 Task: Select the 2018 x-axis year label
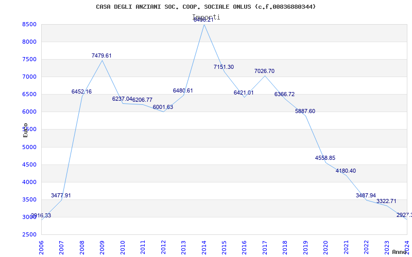285,247
